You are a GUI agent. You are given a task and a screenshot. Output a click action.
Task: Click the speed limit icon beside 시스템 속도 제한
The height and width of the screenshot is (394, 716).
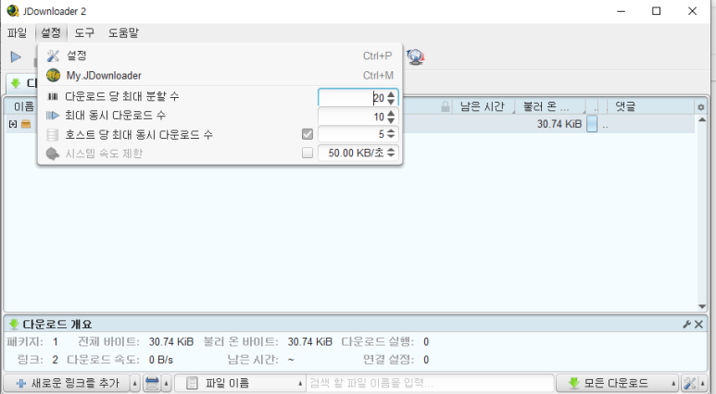click(x=53, y=154)
